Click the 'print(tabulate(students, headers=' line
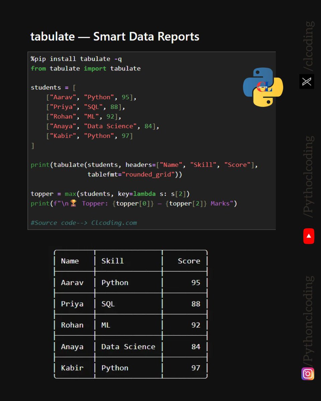This screenshot has height=401, width=321. pos(144,165)
